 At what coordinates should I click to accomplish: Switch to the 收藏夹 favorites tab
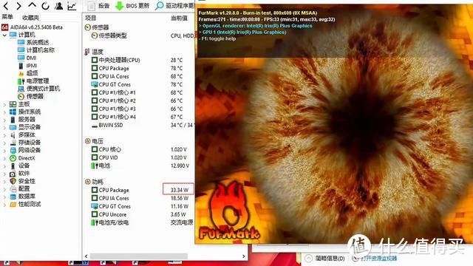pos(30,18)
